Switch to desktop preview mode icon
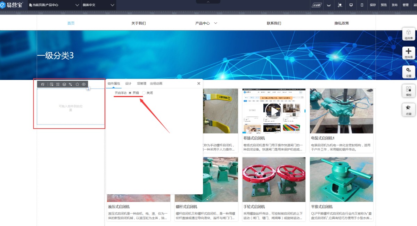Viewport: 417px width, 226px height. (x=351, y=5)
